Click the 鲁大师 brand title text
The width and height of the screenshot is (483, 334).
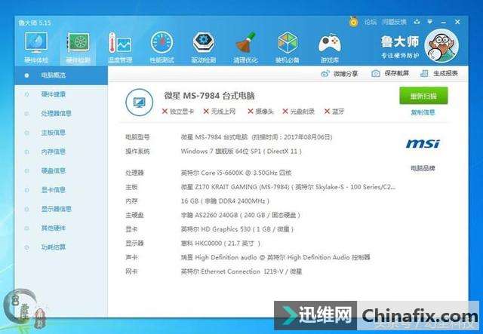[x=400, y=41]
